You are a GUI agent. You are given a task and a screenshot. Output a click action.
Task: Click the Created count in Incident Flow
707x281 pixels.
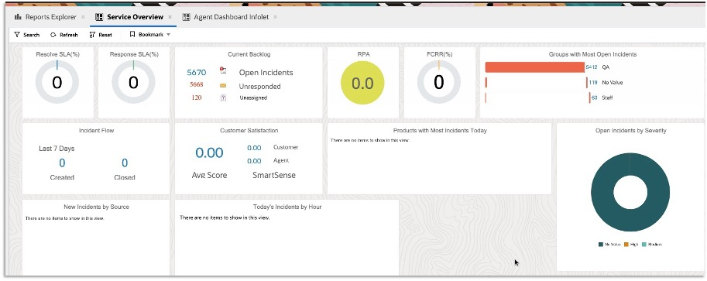click(x=62, y=163)
